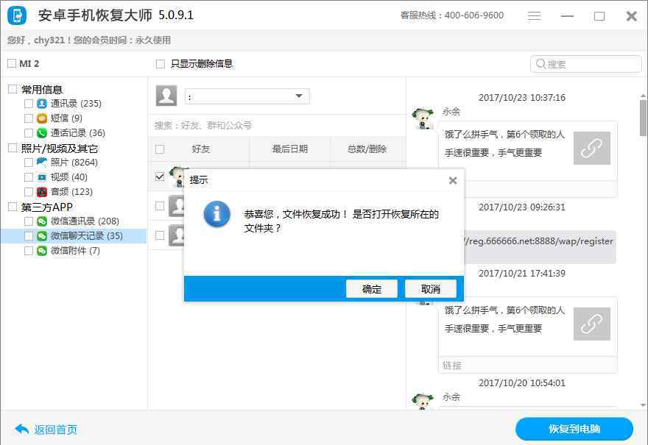
Task: Click friend search field 好友、群和公众号
Action: pyautogui.click(x=277, y=126)
